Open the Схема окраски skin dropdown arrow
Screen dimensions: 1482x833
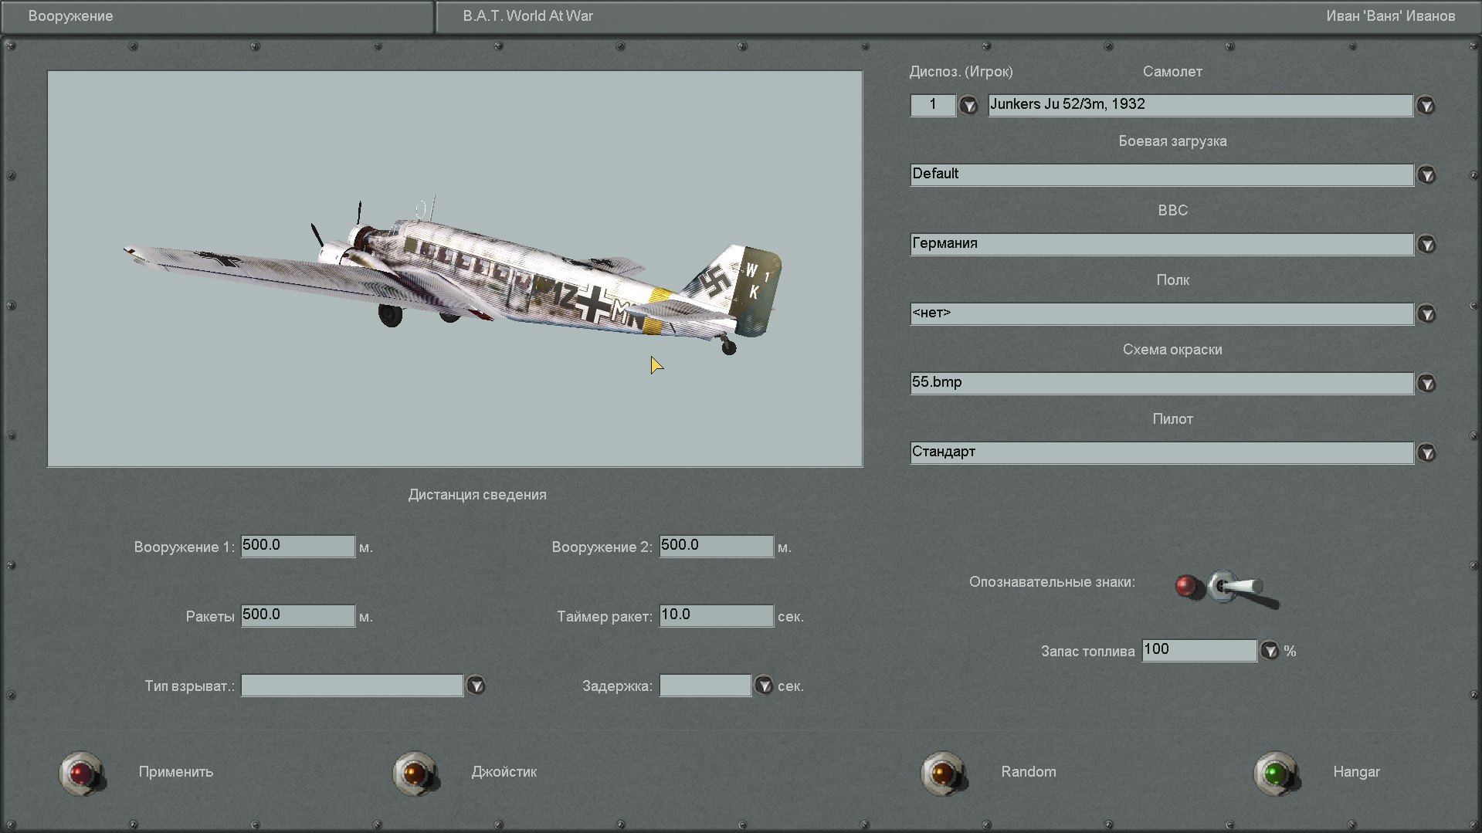1426,384
